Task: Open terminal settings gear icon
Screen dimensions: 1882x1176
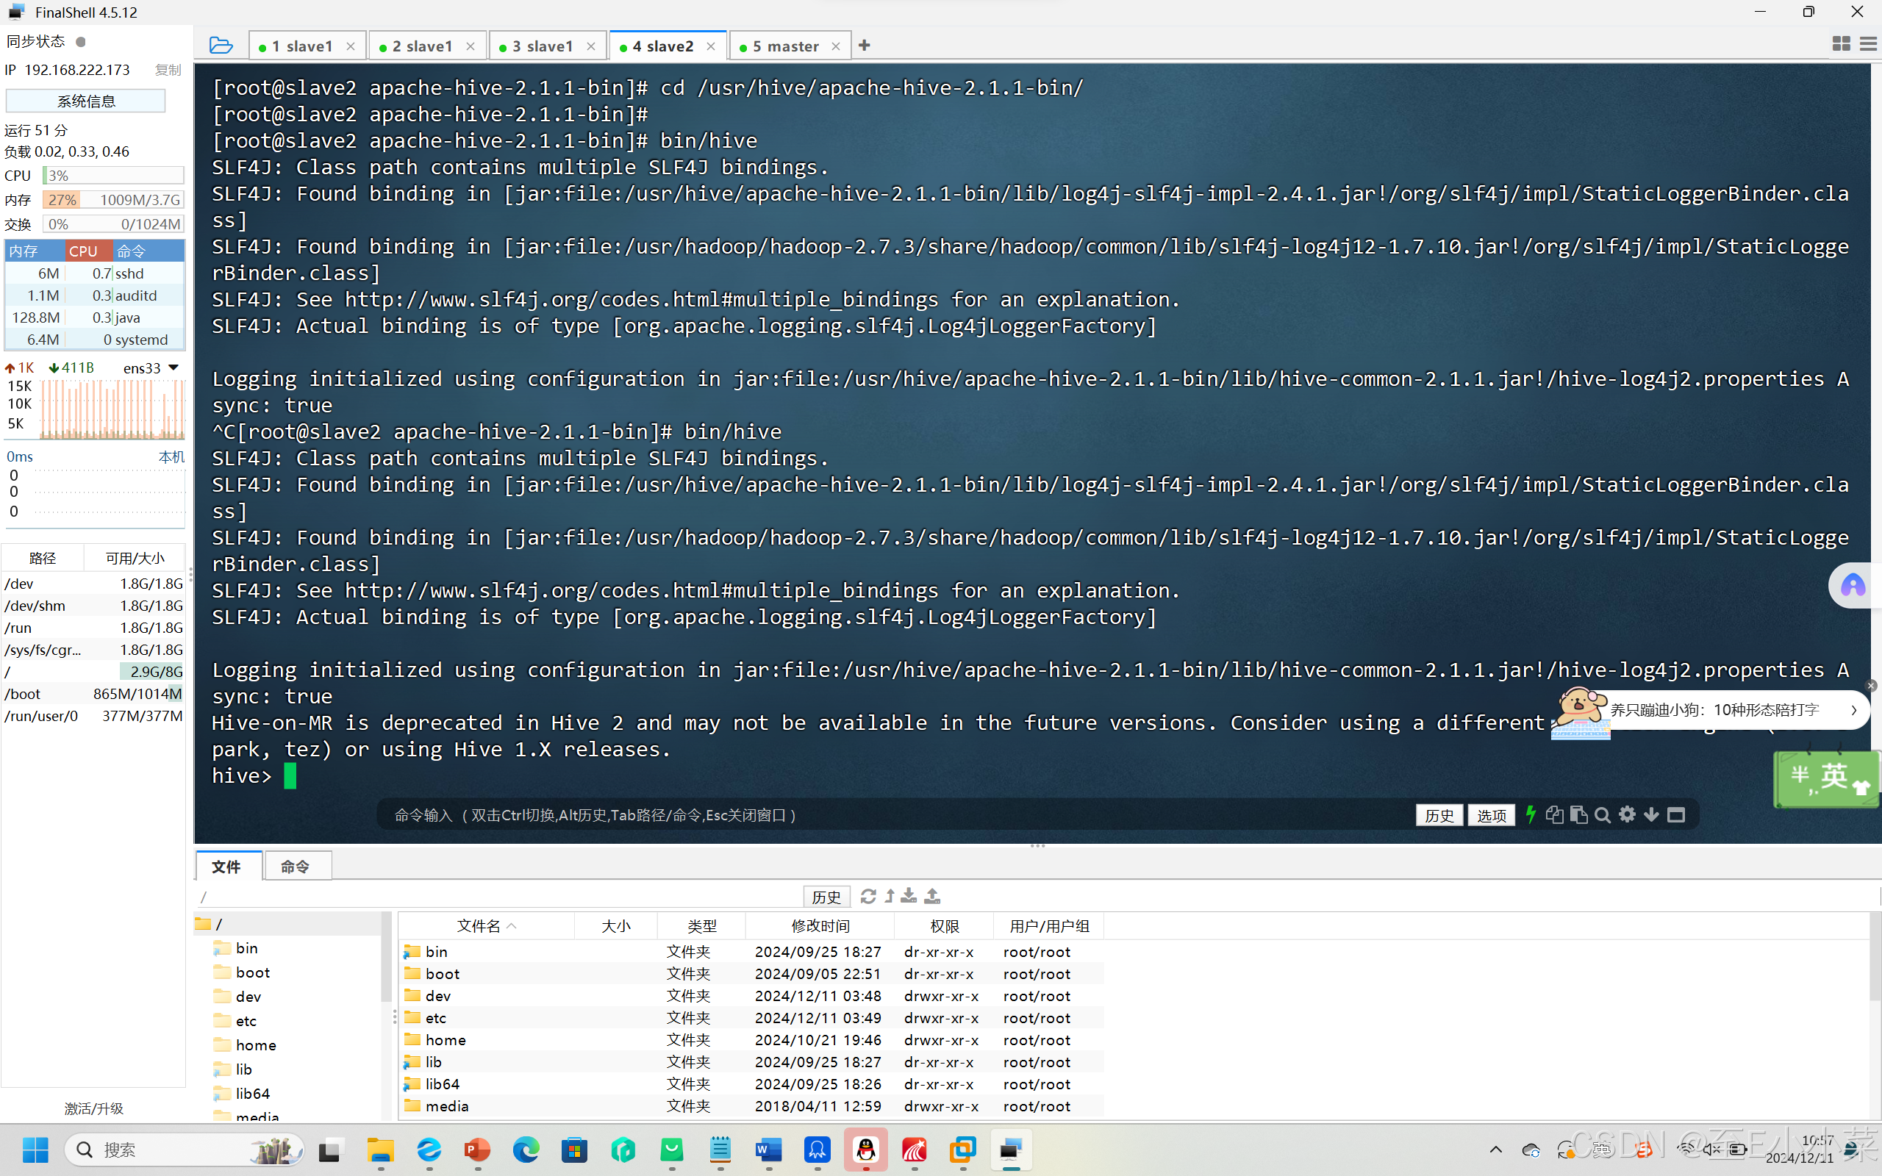Action: [x=1627, y=814]
